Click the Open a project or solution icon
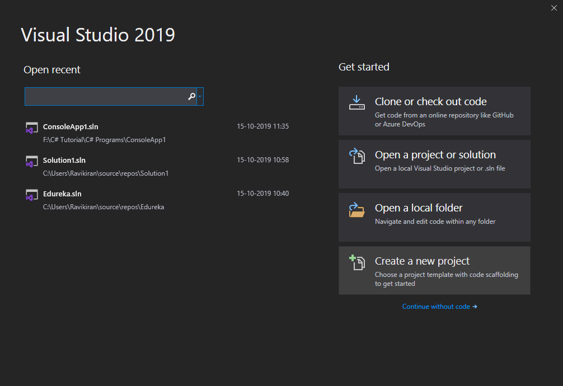The height and width of the screenshot is (386, 563). tap(357, 156)
